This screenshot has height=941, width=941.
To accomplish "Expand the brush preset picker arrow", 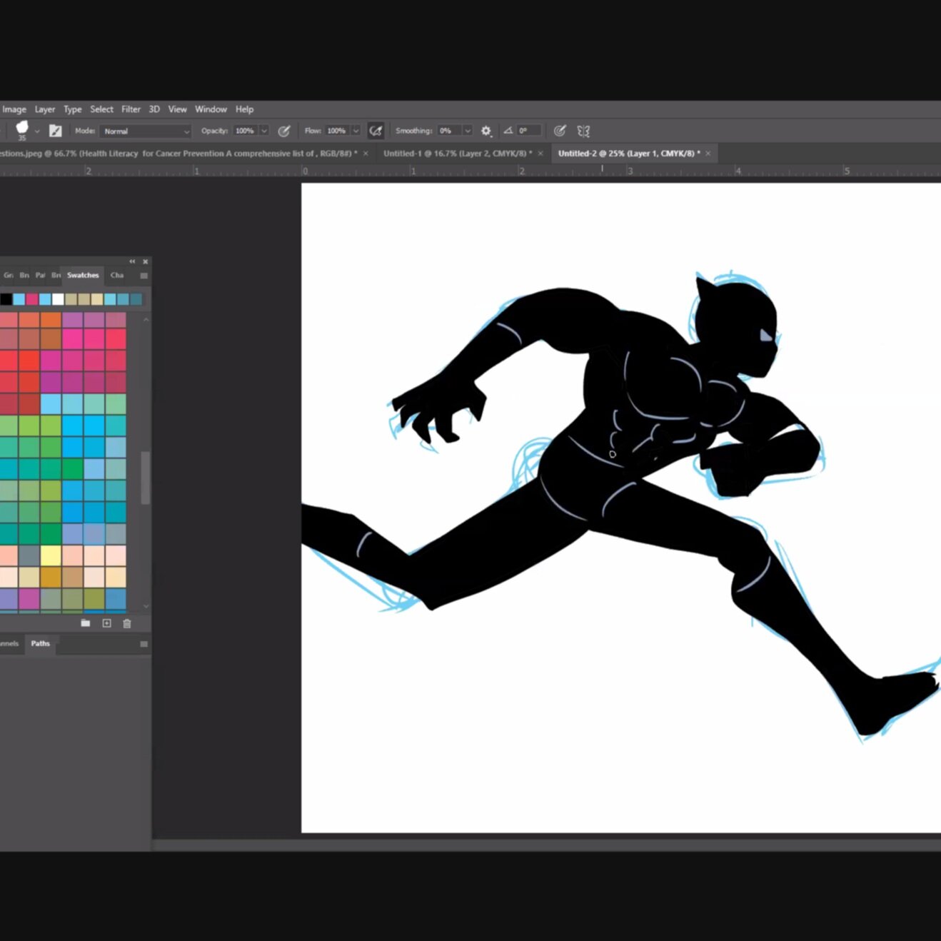I will [38, 131].
